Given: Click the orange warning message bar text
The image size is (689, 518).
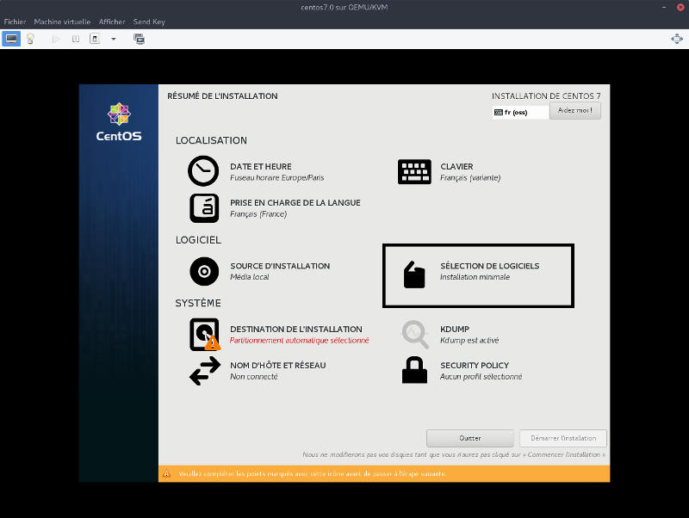Looking at the screenshot, I should pyautogui.click(x=313, y=473).
